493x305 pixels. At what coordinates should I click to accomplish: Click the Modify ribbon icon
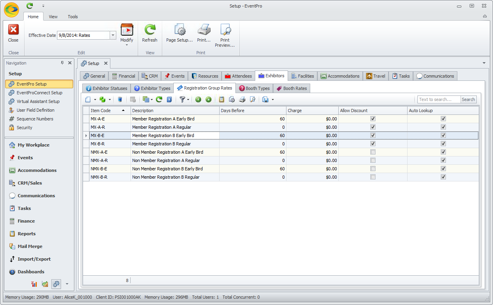(x=127, y=30)
